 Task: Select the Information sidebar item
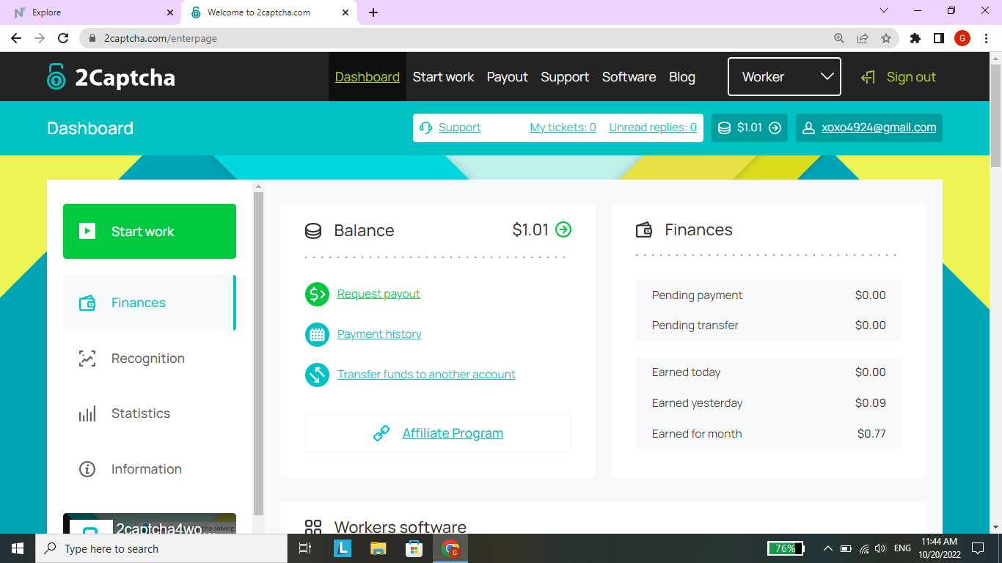pyautogui.click(x=150, y=469)
